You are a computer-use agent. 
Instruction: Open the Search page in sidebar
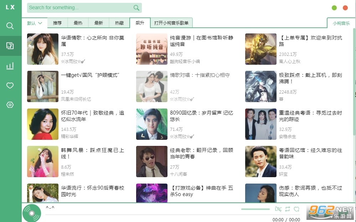point(10,26)
